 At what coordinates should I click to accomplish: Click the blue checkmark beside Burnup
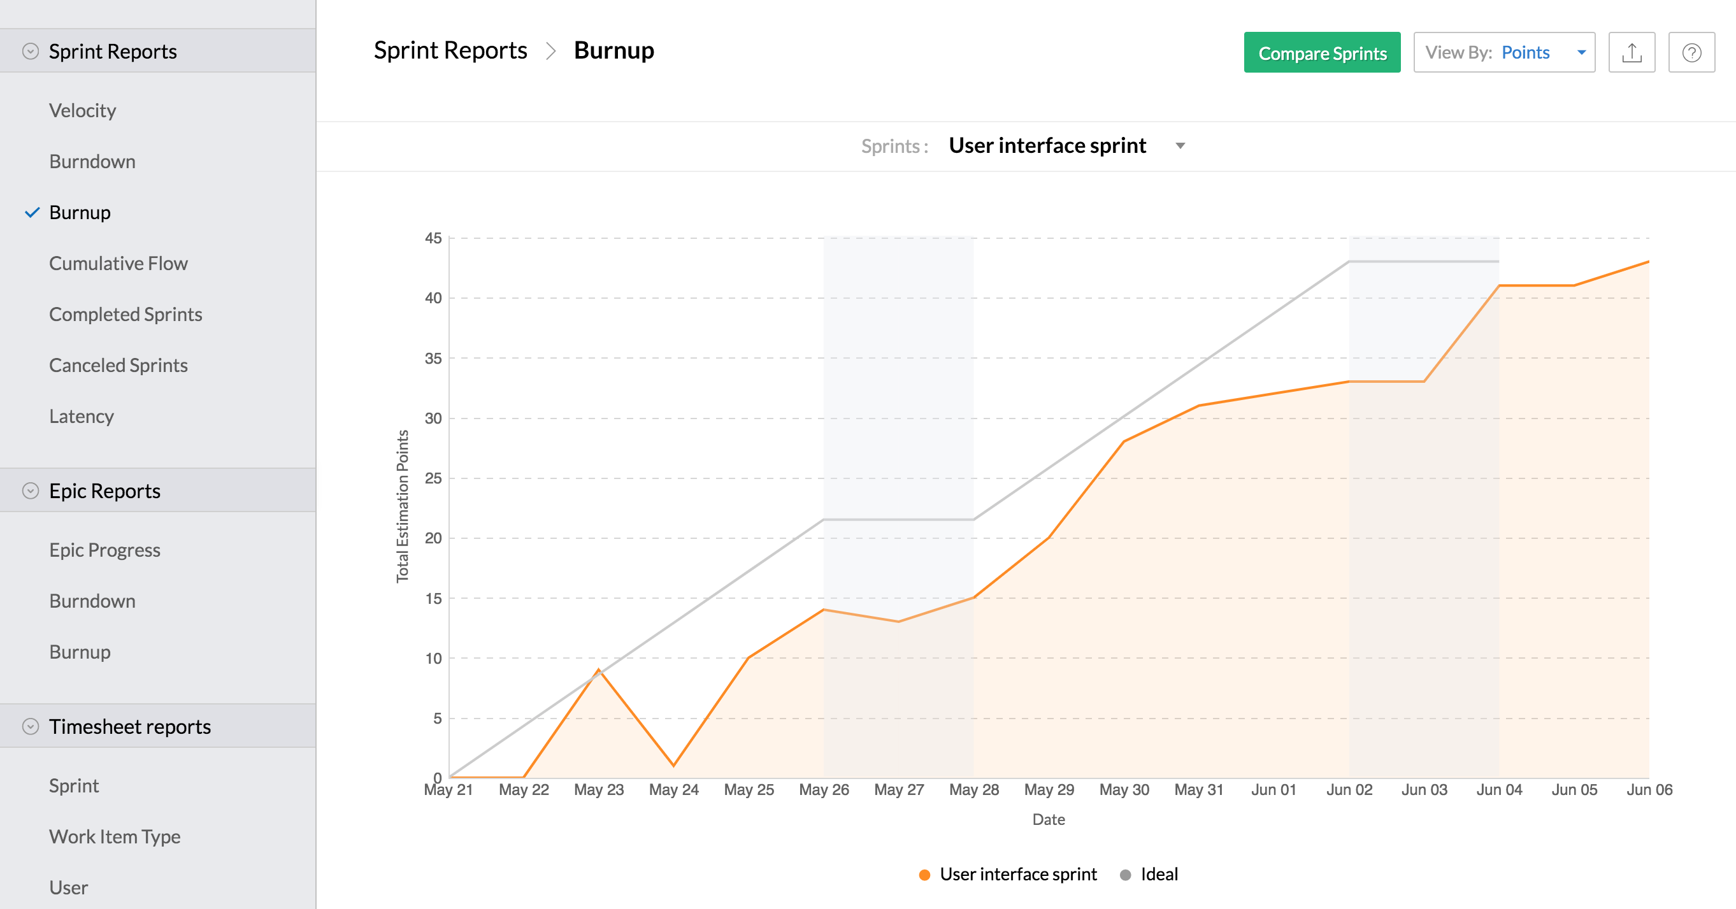click(x=32, y=213)
